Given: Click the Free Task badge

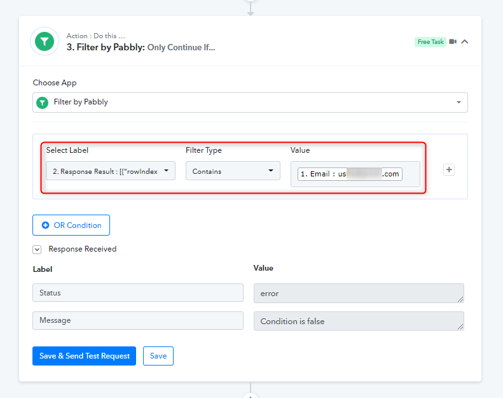Looking at the screenshot, I should 430,42.
